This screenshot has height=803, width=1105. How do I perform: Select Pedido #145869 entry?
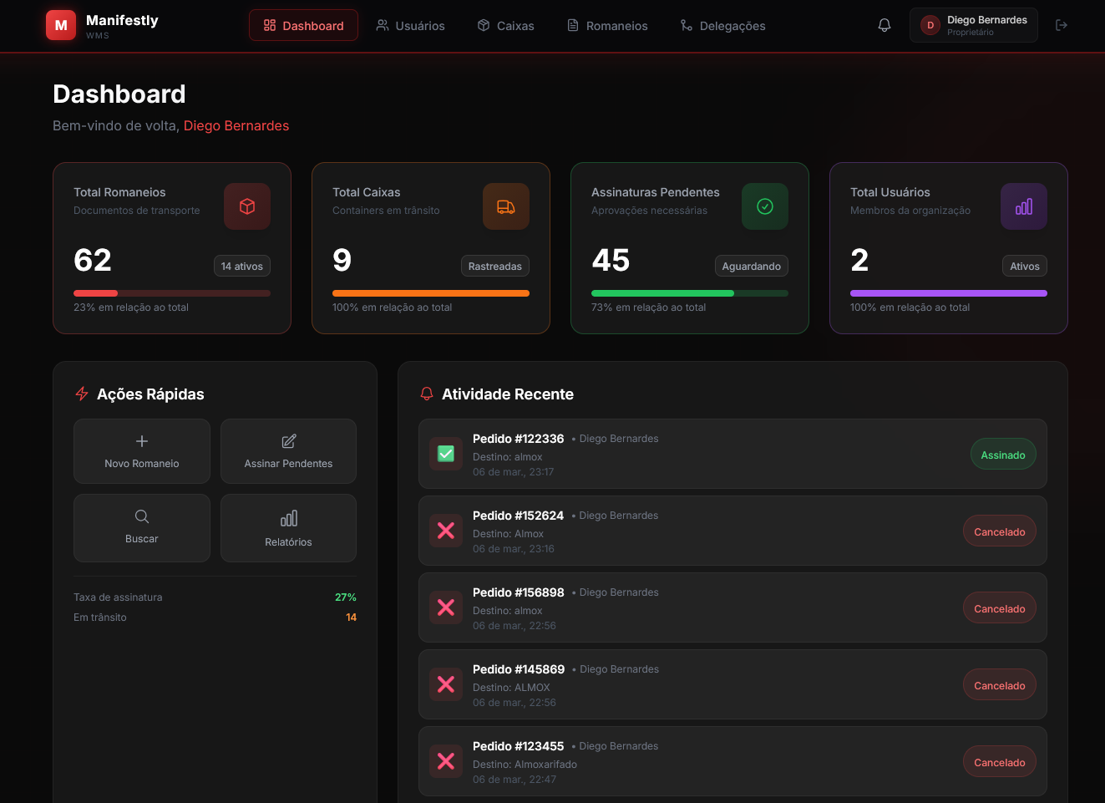[732, 684]
